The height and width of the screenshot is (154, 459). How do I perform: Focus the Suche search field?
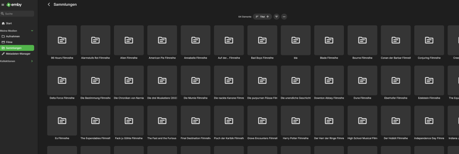click(x=17, y=14)
